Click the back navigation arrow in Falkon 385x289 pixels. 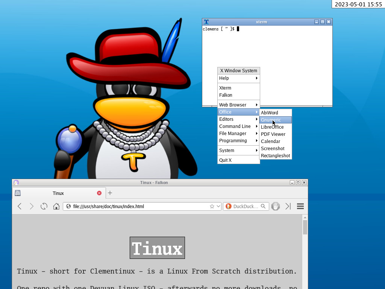click(x=20, y=206)
